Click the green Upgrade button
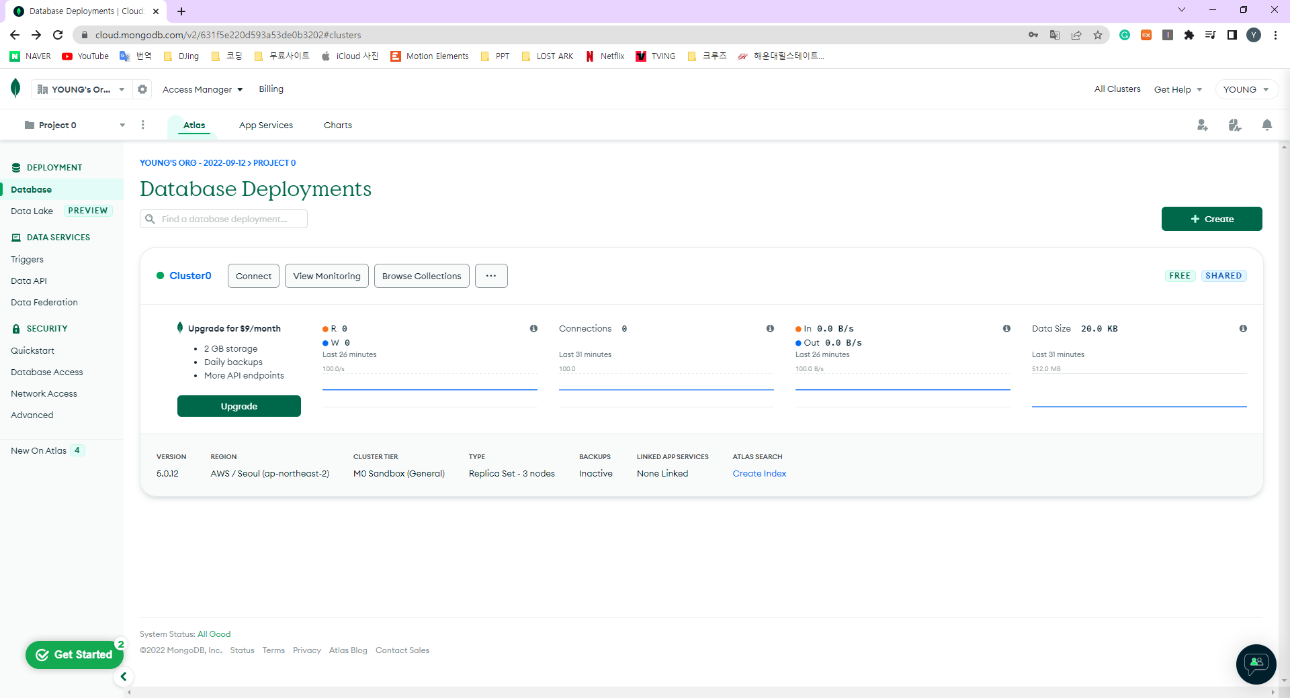This screenshot has height=698, width=1290. click(239, 406)
